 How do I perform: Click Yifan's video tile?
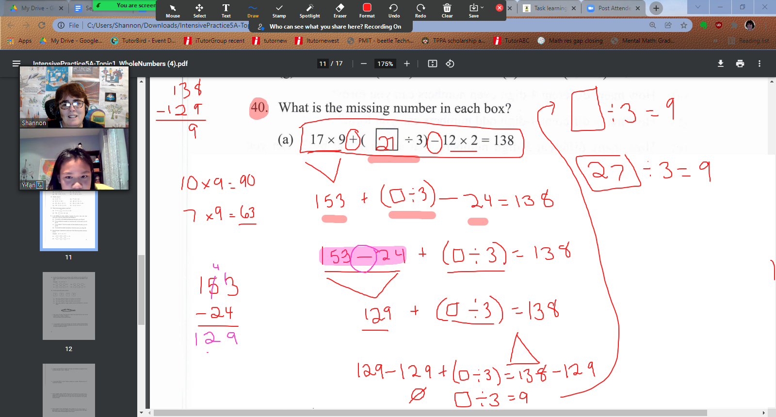pos(74,159)
